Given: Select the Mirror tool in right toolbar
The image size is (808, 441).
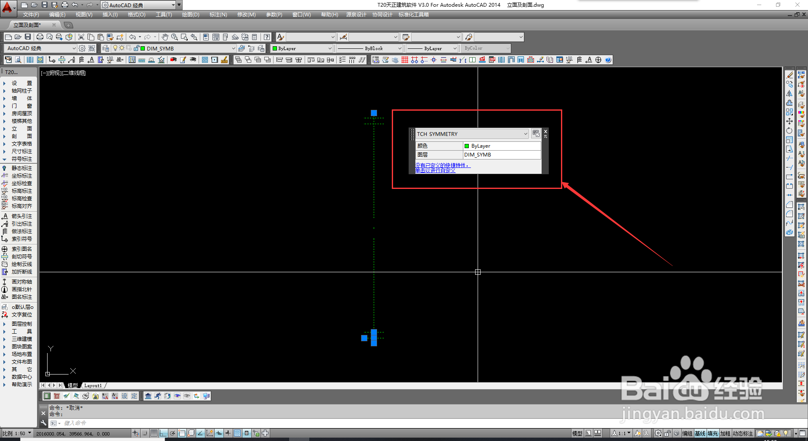Looking at the screenshot, I should point(789,93).
